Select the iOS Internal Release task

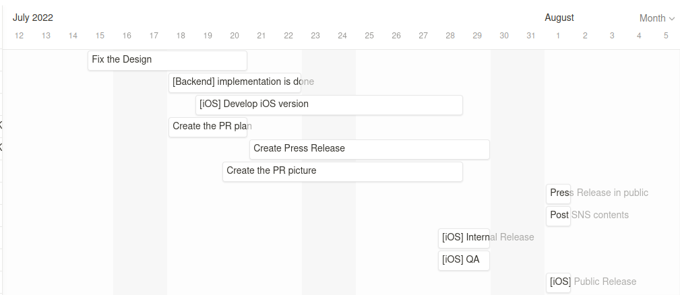click(464, 238)
